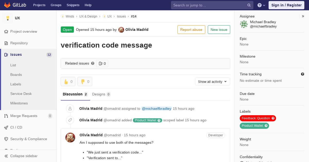Viewport: 309px width, 162px height.
Task: Click Time tracking help icon
Action: point(303,74)
